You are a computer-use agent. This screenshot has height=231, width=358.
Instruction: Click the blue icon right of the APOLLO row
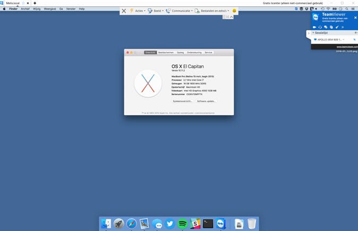(x=355, y=40)
